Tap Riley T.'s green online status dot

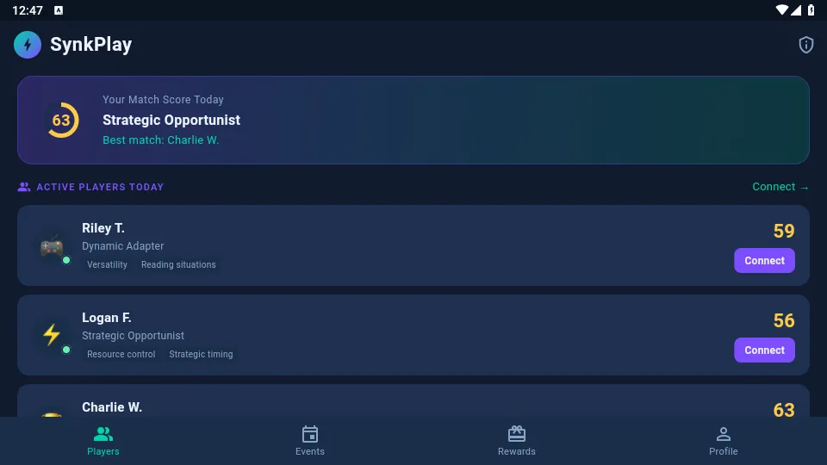66,260
